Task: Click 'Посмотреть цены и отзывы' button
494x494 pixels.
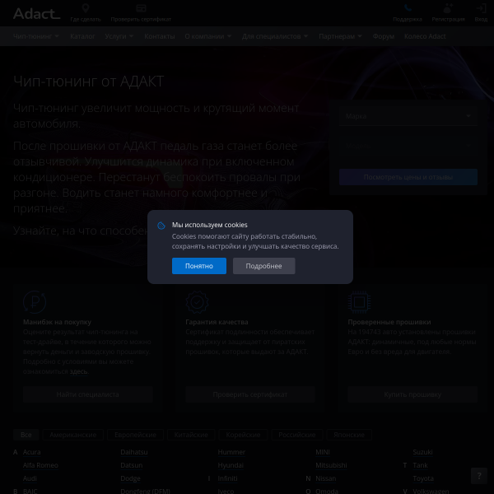Action: (408, 177)
